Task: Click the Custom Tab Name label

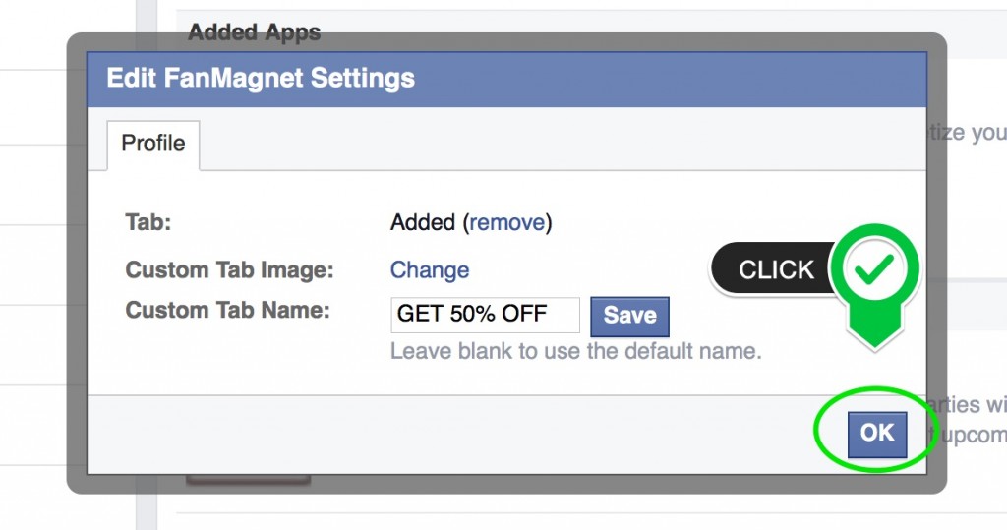Action: (227, 310)
